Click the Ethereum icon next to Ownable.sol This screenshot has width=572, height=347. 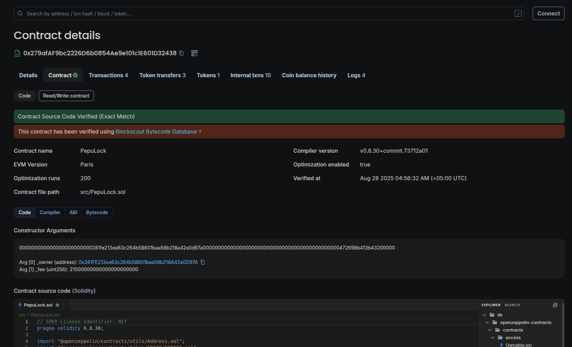(501, 345)
